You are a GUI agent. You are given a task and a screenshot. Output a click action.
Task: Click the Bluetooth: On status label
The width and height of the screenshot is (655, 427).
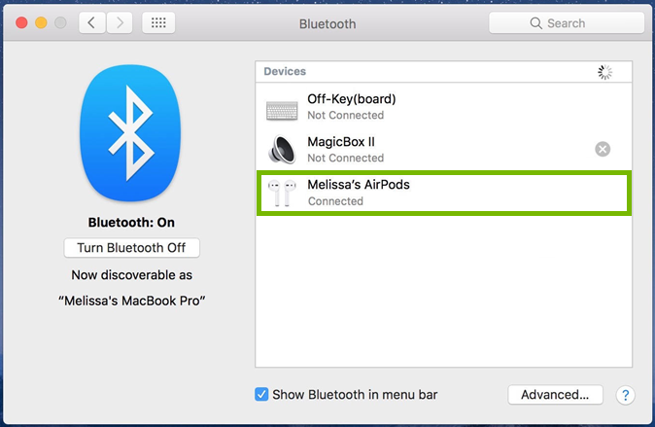(x=131, y=223)
